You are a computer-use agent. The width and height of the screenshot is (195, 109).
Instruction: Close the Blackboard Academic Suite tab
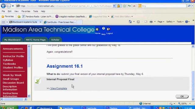pyautogui.click(x=40, y=22)
